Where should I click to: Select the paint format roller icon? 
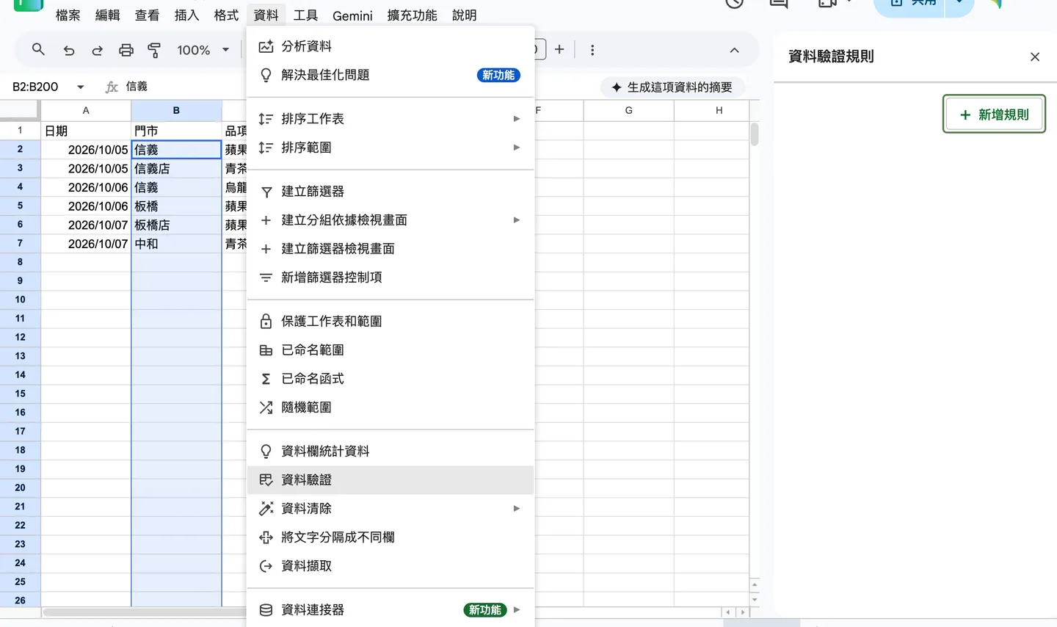point(154,50)
